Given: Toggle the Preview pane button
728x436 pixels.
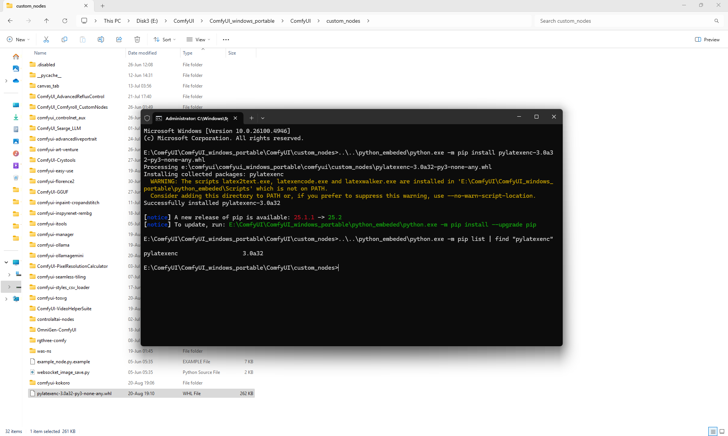Looking at the screenshot, I should (707, 39).
